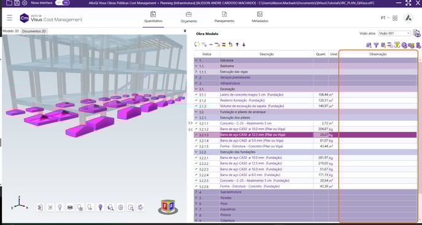Toggle the Nova Interface switch
The height and width of the screenshot is (225, 422).
[63, 2]
